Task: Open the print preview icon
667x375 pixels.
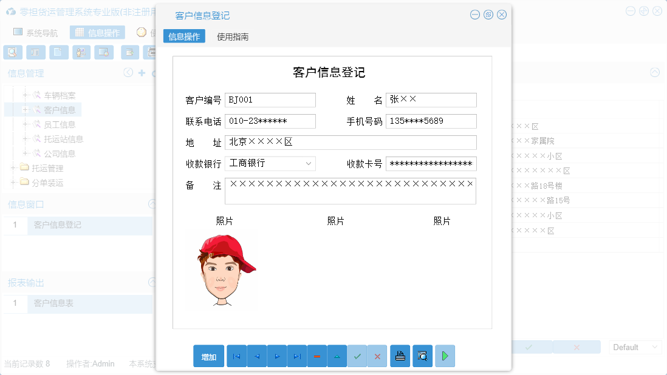Action: coord(422,356)
